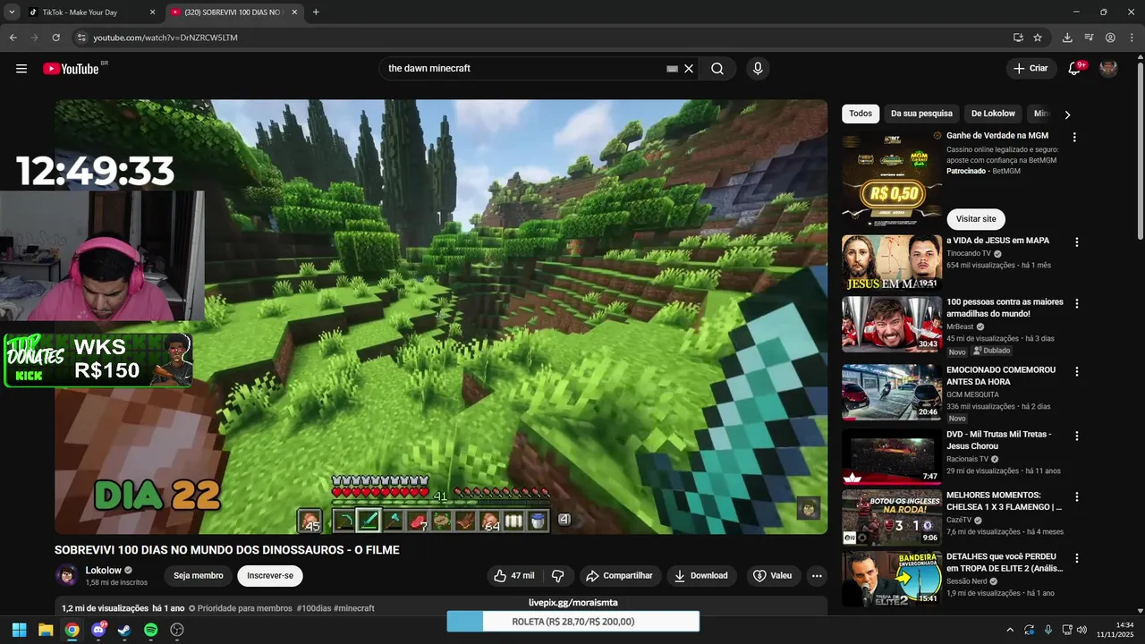Open options for EMOCIONADO COMEMOROU video
1145x644 pixels.
tap(1077, 372)
